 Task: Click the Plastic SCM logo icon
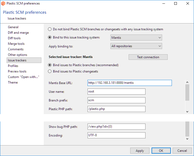3,3
